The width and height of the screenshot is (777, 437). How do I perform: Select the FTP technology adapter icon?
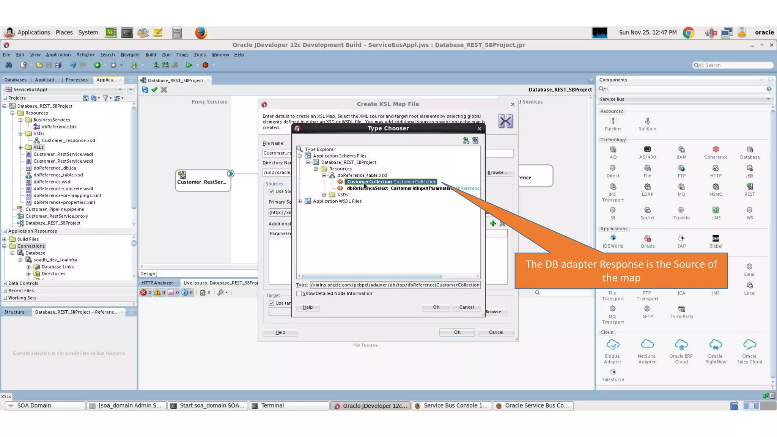point(681,168)
